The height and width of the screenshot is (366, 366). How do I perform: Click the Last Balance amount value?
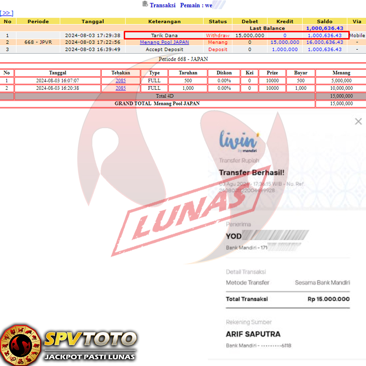pos(324,28)
